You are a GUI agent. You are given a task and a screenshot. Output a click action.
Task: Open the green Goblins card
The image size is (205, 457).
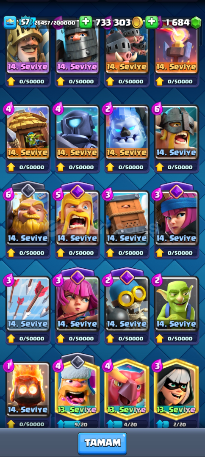(x=177, y=304)
